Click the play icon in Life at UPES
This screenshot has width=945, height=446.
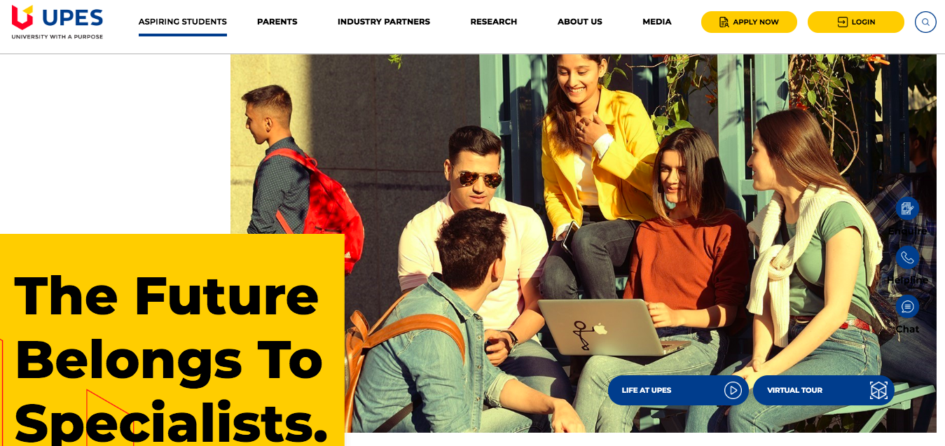coord(733,390)
